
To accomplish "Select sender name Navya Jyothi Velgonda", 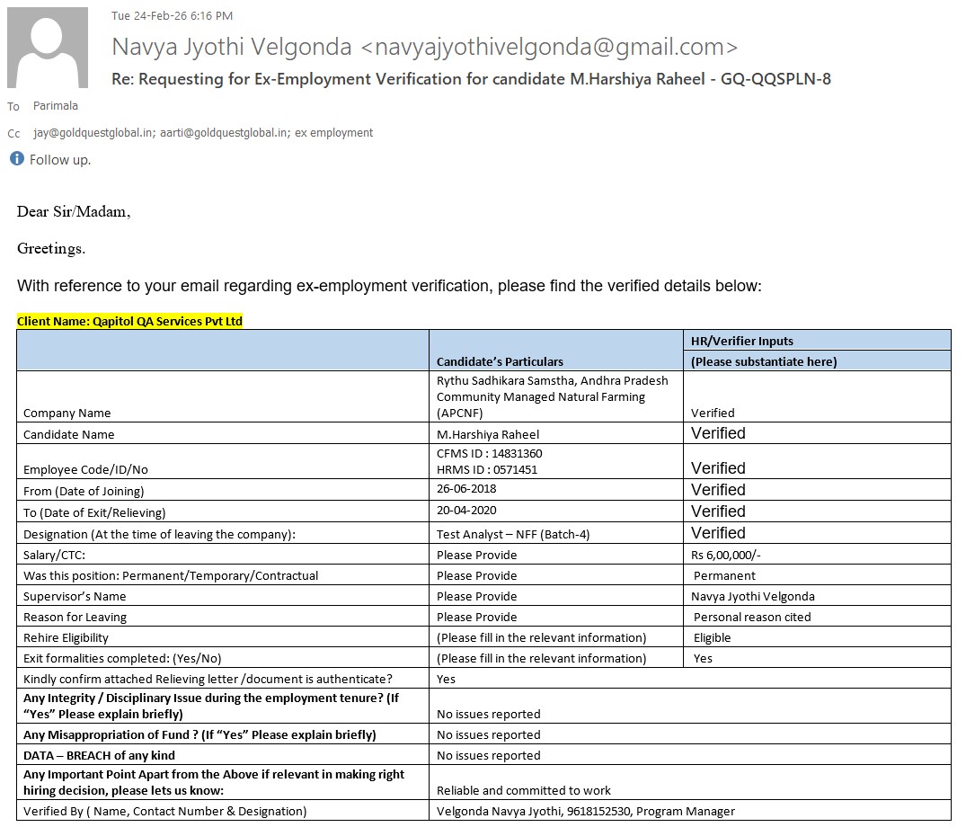I will point(233,47).
